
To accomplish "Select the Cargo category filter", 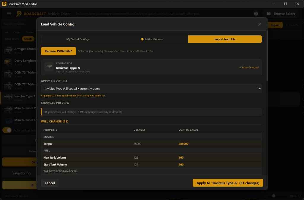I will [17, 32].
